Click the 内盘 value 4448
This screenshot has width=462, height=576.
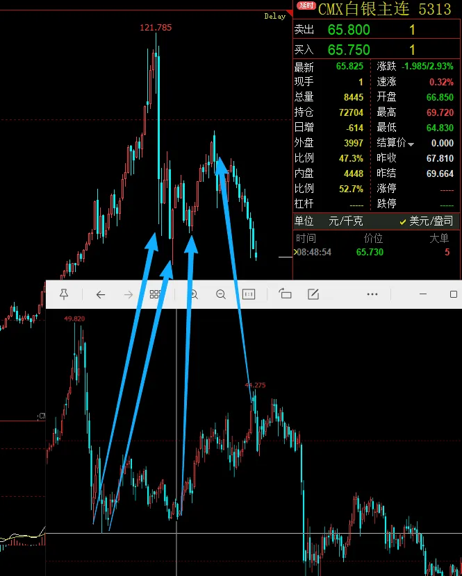pyautogui.click(x=354, y=173)
